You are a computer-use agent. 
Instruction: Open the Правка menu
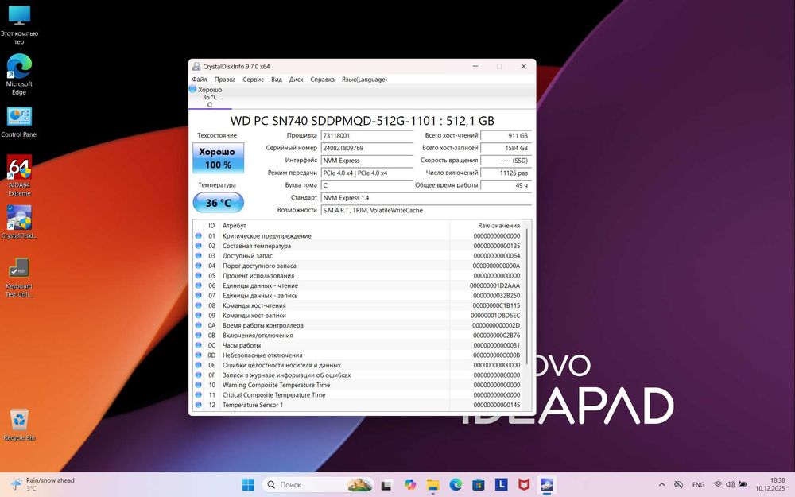[225, 80]
